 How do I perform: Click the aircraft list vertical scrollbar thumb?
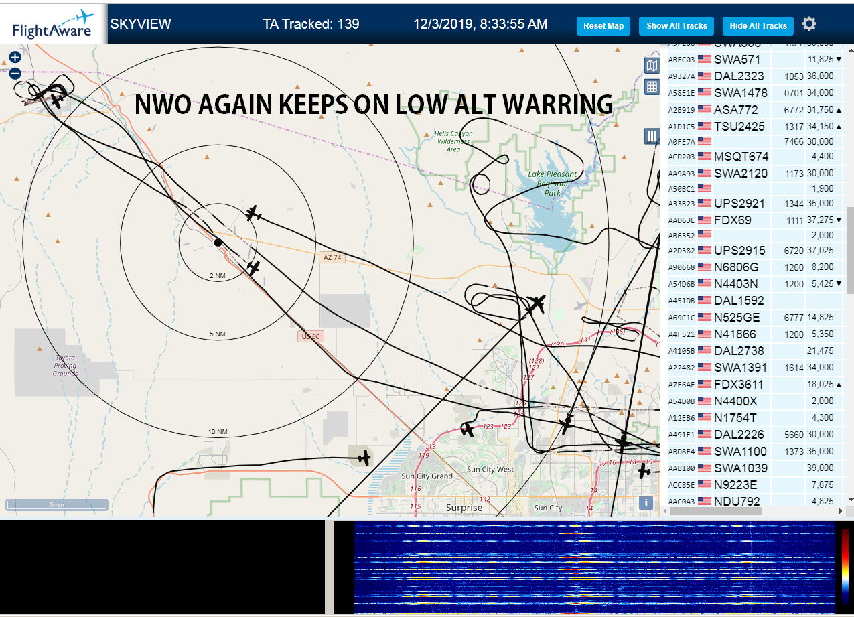coord(850,250)
